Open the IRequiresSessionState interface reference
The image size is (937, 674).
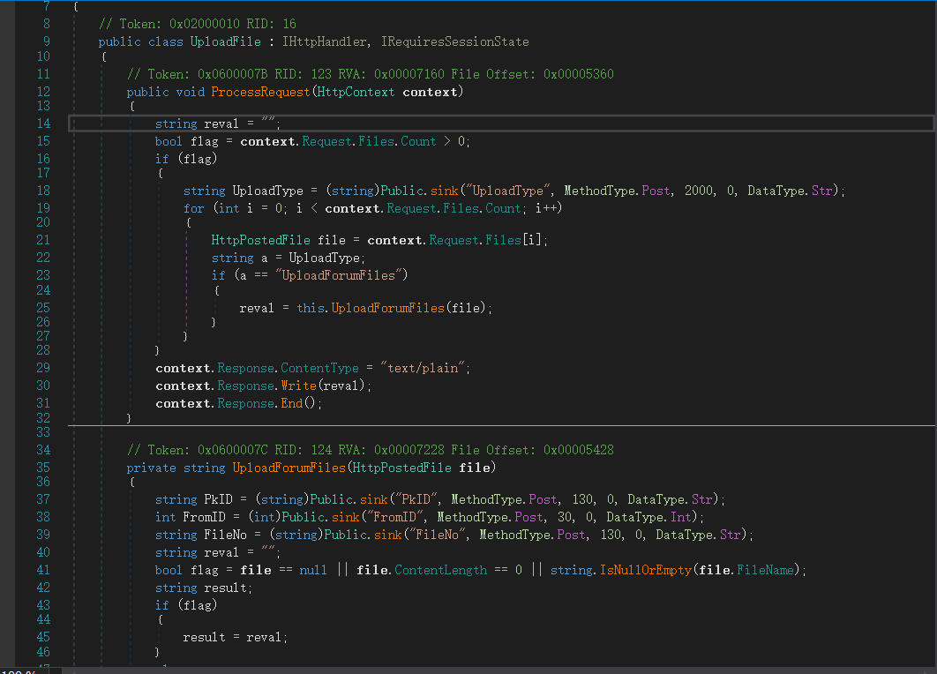[x=454, y=41]
